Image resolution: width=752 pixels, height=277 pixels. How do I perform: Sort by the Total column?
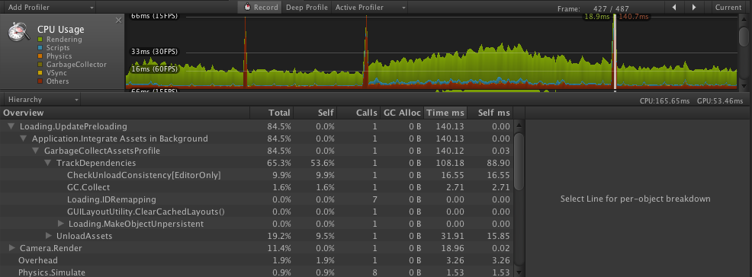pyautogui.click(x=272, y=113)
